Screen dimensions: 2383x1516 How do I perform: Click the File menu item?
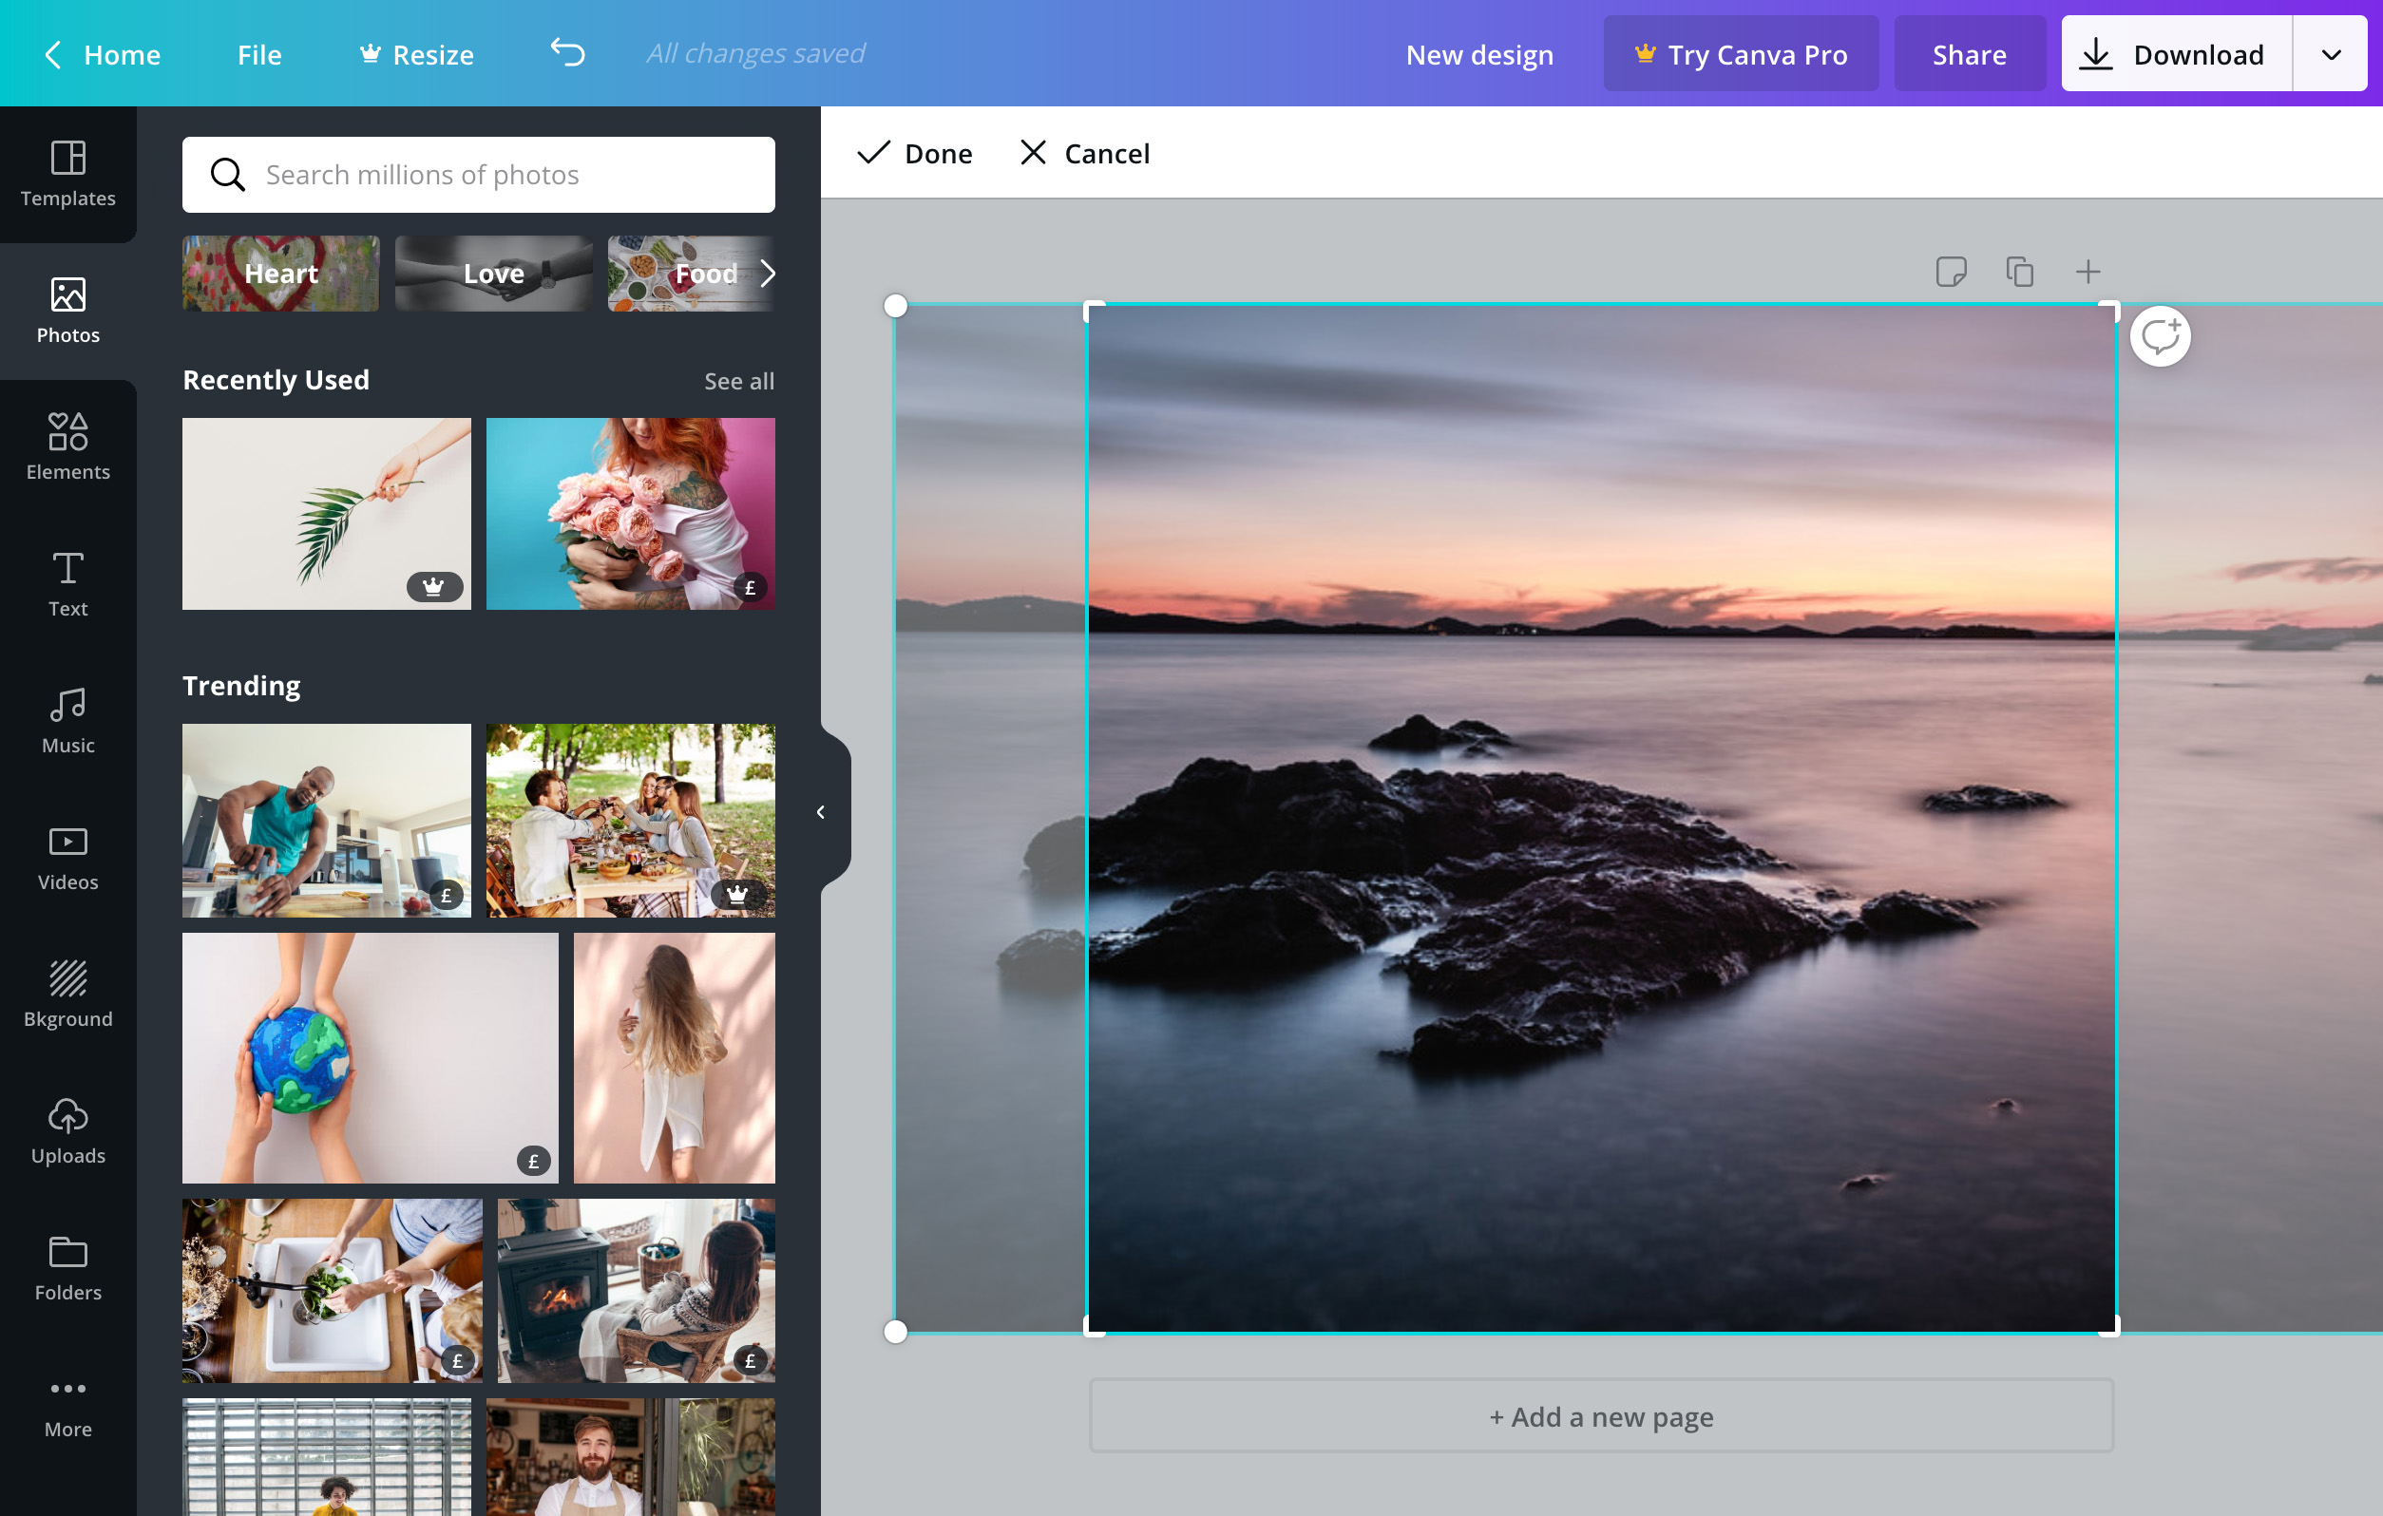click(x=258, y=52)
